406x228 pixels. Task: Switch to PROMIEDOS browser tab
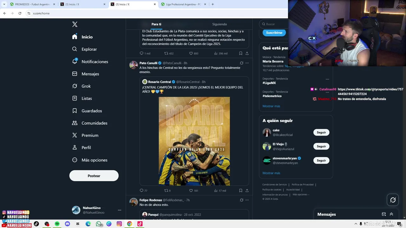32,4
